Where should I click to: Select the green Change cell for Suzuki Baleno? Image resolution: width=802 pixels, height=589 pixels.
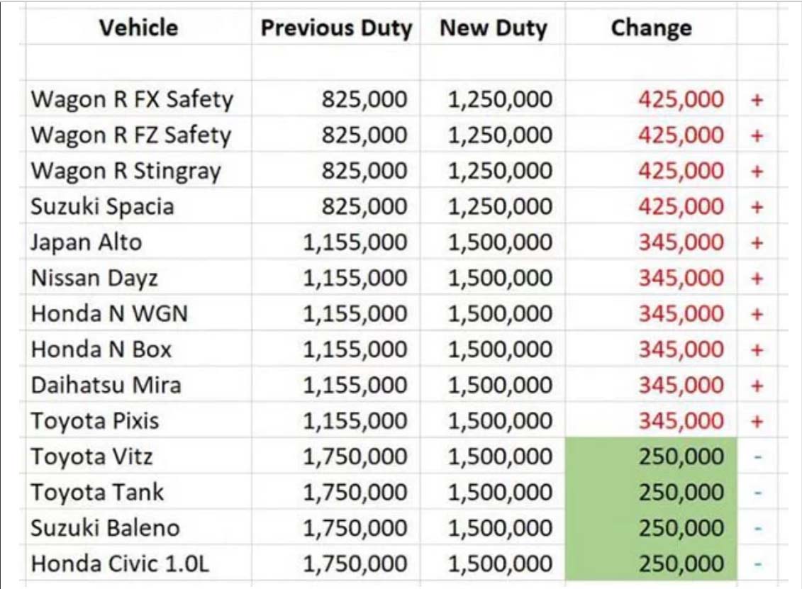651,529
